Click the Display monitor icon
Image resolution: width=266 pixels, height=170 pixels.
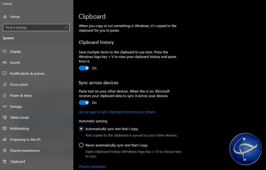[x=5, y=51]
